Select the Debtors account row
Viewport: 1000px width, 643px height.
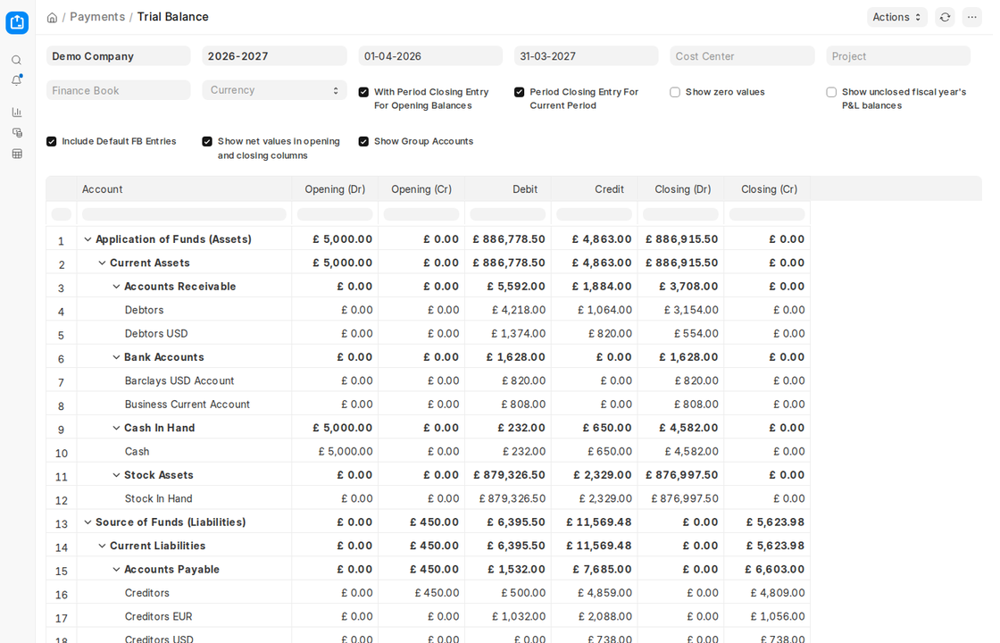pos(428,310)
